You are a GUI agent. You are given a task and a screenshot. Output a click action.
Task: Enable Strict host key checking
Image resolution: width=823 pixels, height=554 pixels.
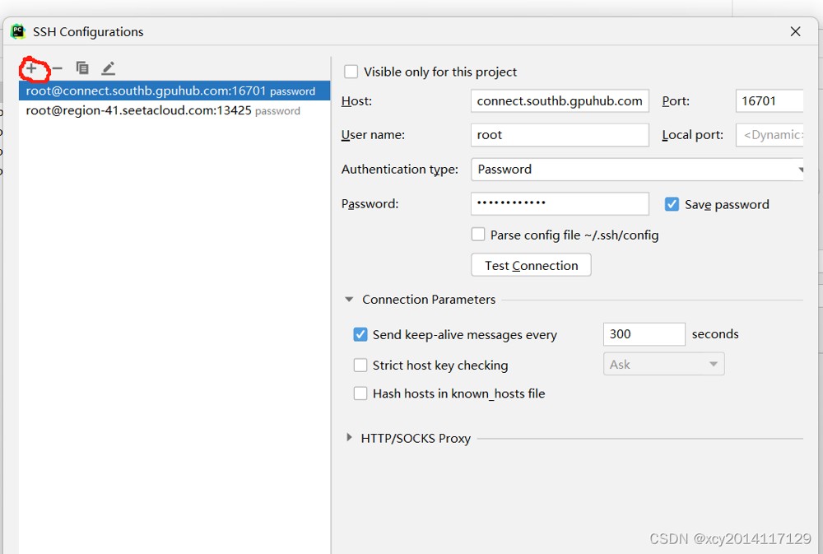tap(360, 365)
